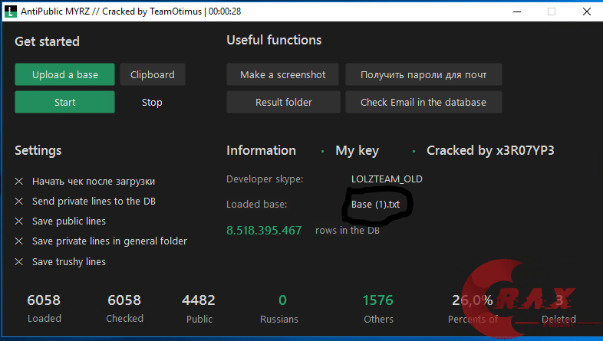Image resolution: width=603 pixels, height=341 pixels.
Task: Click the 4482 Public counter
Action: coord(199,300)
